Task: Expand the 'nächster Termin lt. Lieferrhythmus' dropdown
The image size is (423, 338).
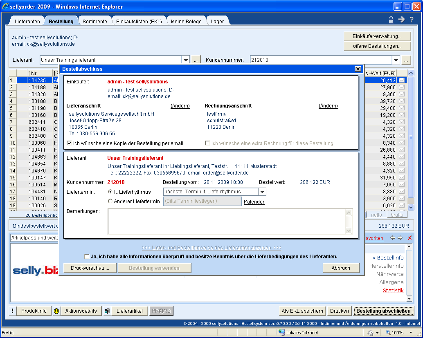Action: [262, 192]
